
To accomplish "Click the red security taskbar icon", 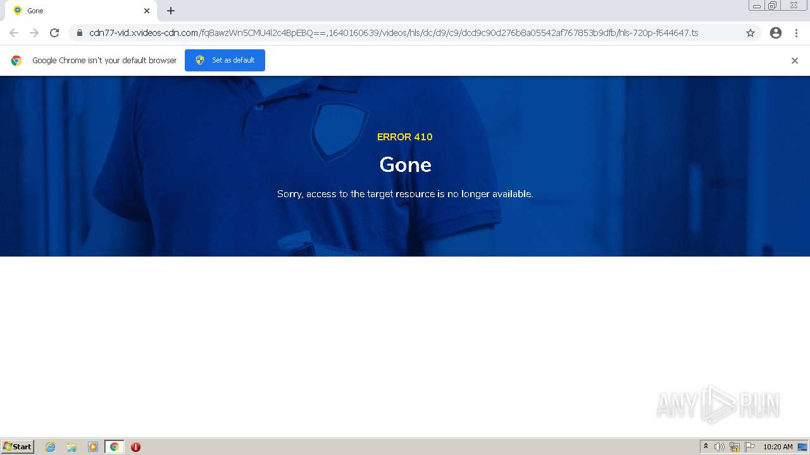I will [135, 447].
